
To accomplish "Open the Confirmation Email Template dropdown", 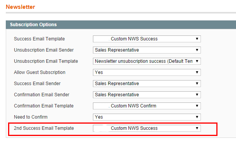I will click(147, 106).
